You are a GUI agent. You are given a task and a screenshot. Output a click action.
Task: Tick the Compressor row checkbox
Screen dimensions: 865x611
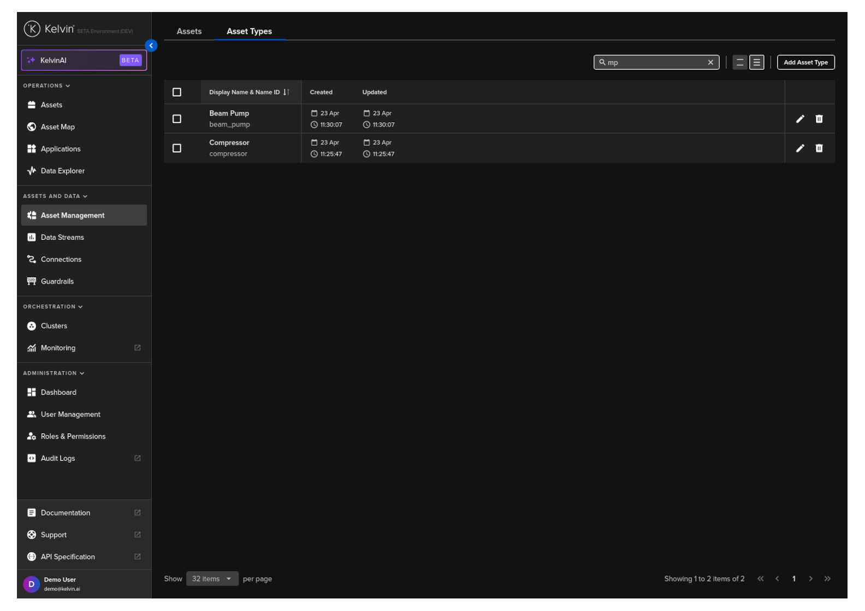177,148
